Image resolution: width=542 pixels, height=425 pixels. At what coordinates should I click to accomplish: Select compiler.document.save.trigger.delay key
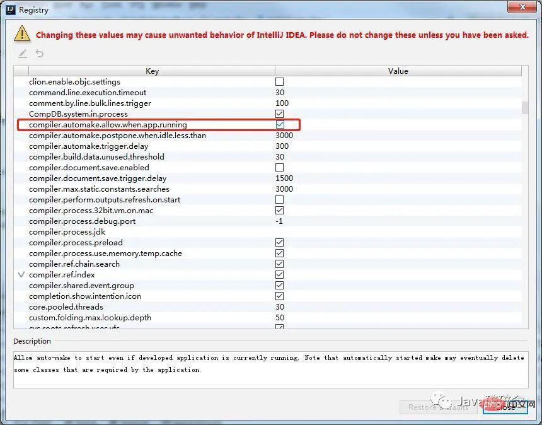coord(98,178)
